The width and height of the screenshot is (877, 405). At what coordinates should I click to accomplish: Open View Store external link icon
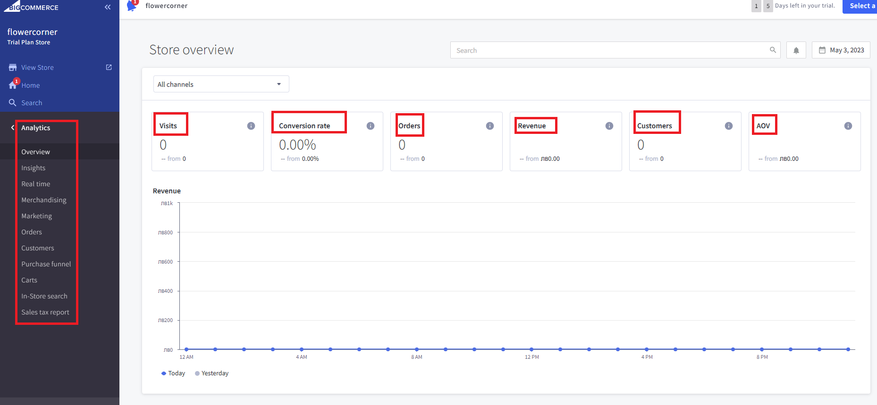[109, 67]
